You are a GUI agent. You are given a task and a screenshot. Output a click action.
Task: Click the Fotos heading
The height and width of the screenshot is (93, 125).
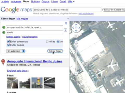tap(10, 76)
